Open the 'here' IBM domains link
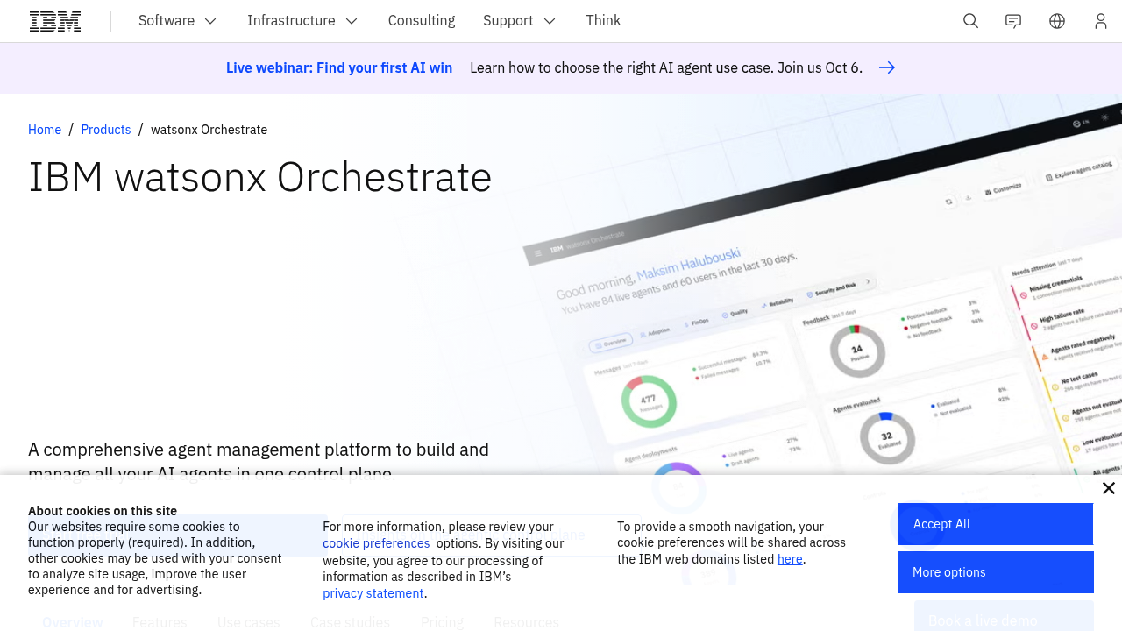1122x631 pixels. click(790, 559)
